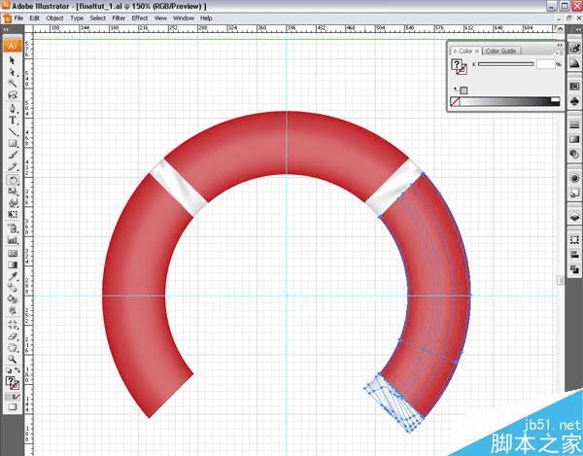Select the Column Graph tool
Viewport: 583px width, 456px height.
pyautogui.click(x=13, y=240)
